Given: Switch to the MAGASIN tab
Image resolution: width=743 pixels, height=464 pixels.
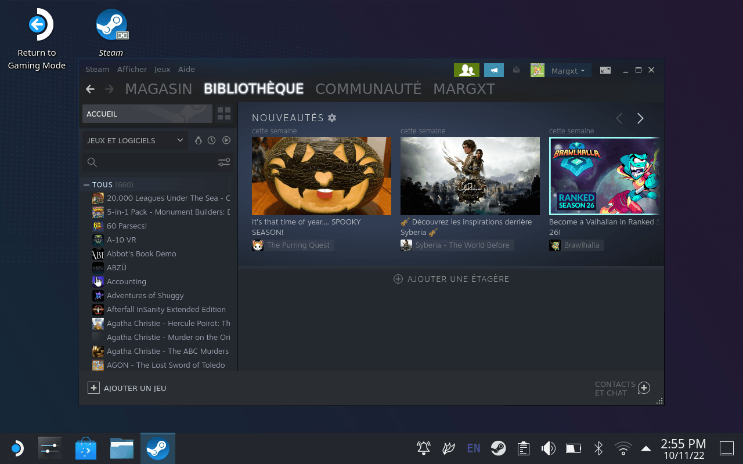Looking at the screenshot, I should click(158, 89).
